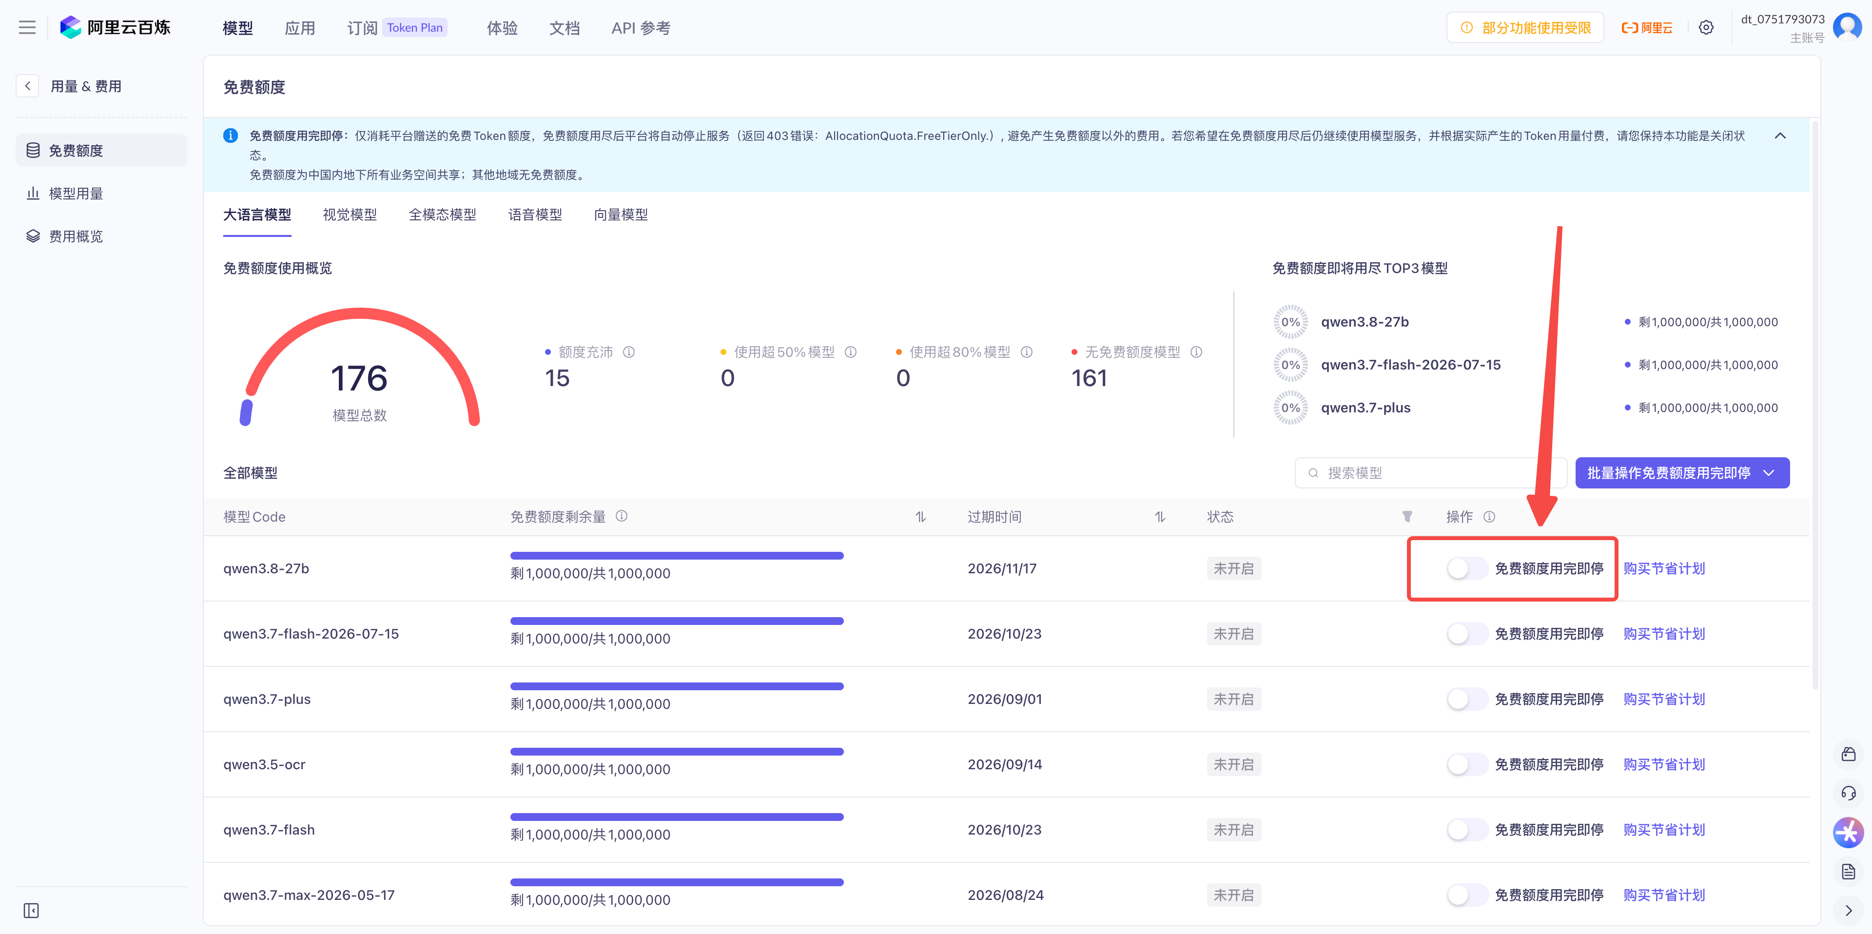1872x934 pixels.
Task: Click 购买节省计划 for qwen3.8-27b
Action: [1663, 568]
